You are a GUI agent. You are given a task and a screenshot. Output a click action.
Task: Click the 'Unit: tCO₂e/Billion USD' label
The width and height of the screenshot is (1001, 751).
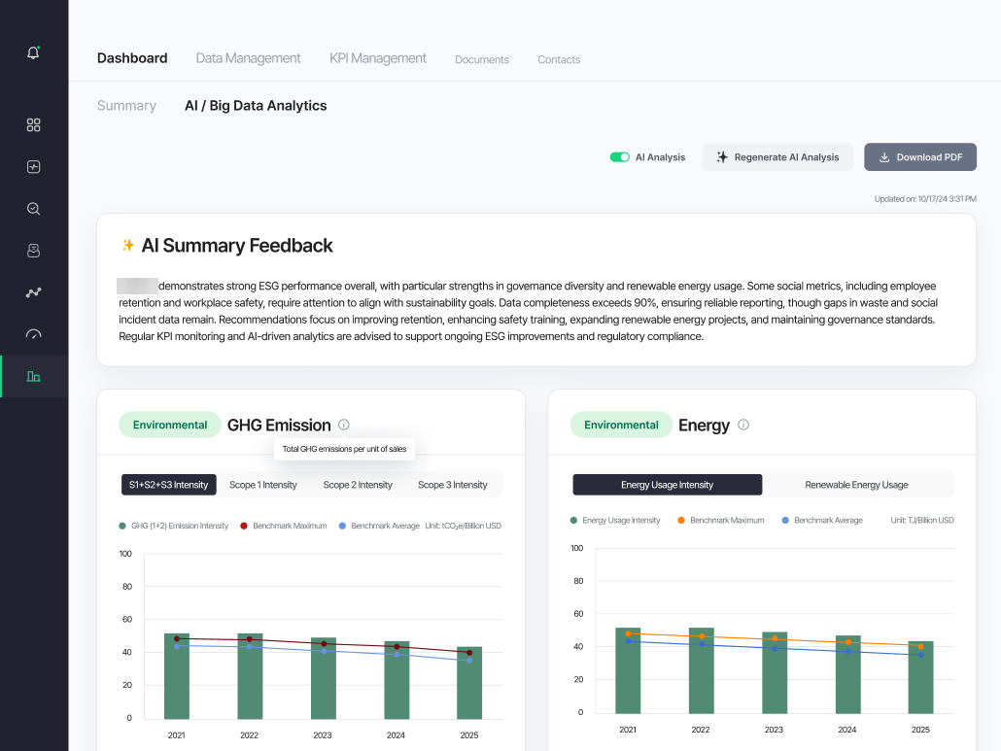[x=463, y=526]
